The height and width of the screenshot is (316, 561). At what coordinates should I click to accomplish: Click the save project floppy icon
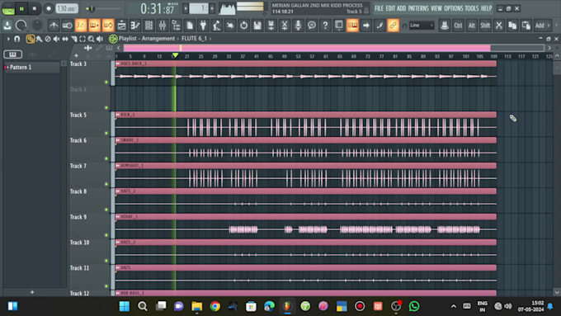tap(257, 26)
